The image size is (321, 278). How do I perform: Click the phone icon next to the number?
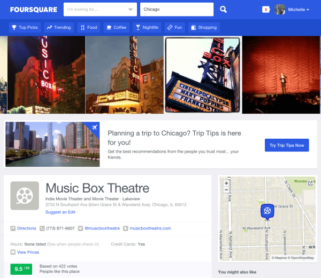pos(42,228)
